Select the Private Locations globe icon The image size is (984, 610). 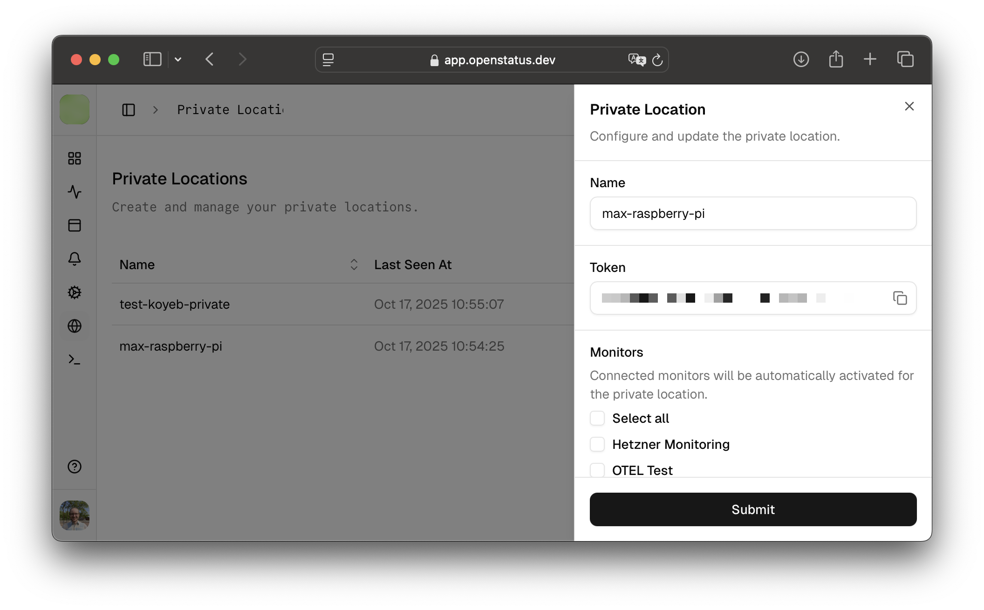(x=75, y=326)
